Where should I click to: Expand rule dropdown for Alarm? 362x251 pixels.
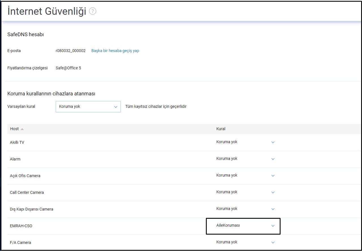tap(273, 159)
